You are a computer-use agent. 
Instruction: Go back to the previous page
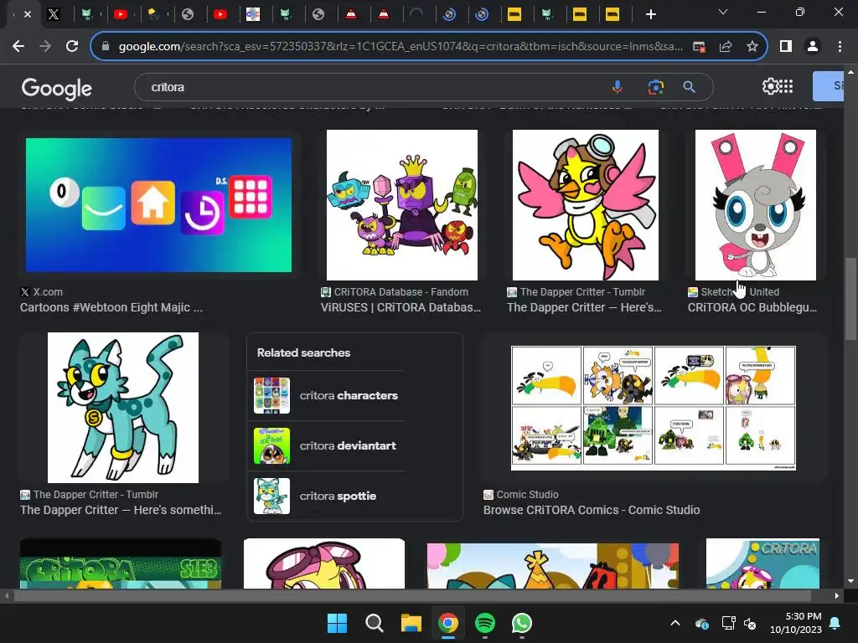point(18,47)
